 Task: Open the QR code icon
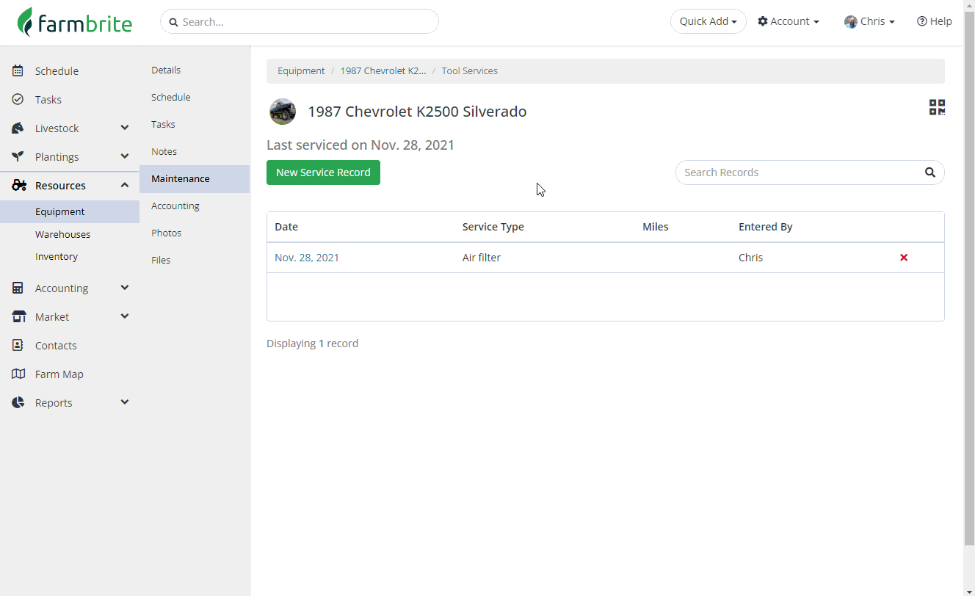tap(937, 108)
